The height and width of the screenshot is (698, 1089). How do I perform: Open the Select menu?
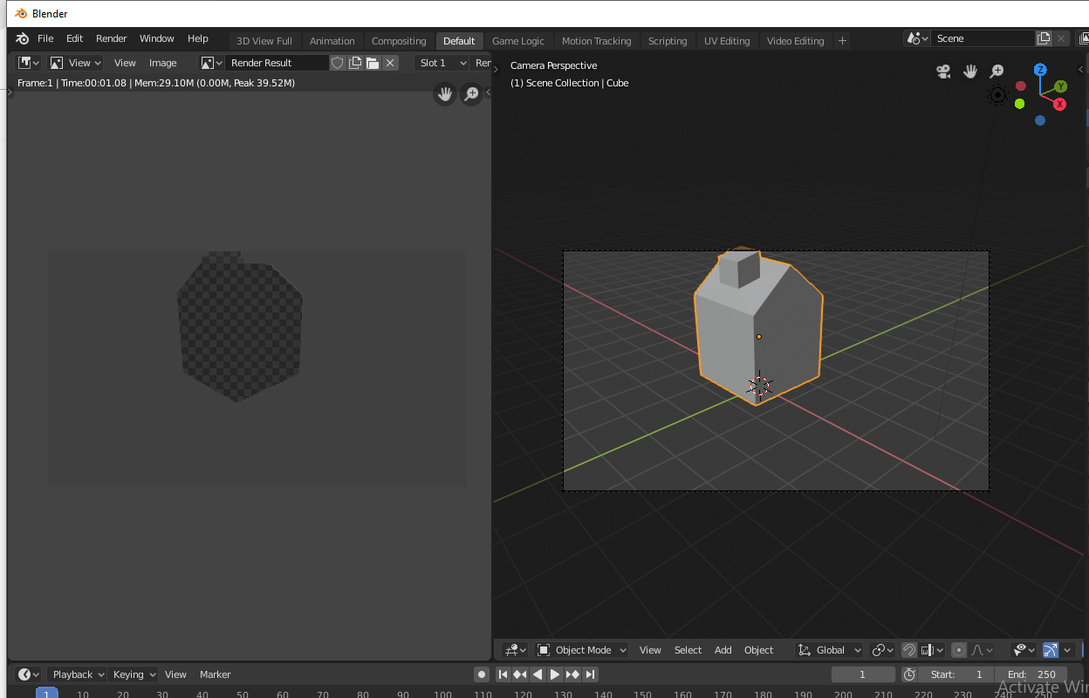(x=688, y=650)
